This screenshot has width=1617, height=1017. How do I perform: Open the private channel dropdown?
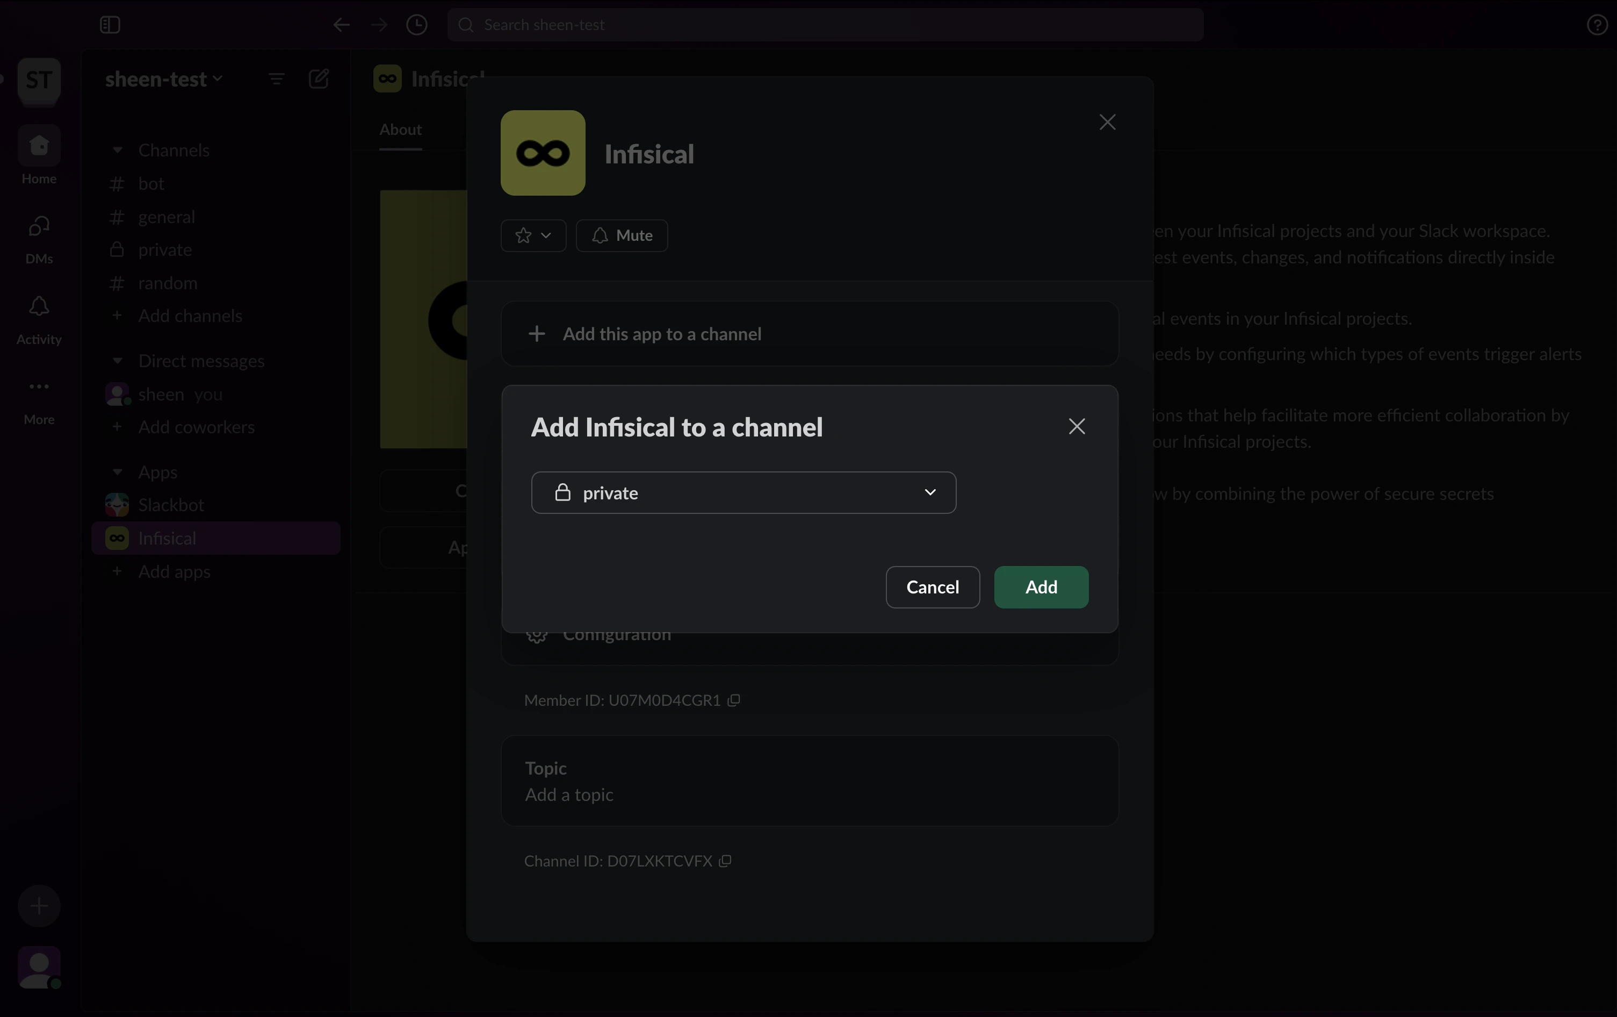coord(743,492)
